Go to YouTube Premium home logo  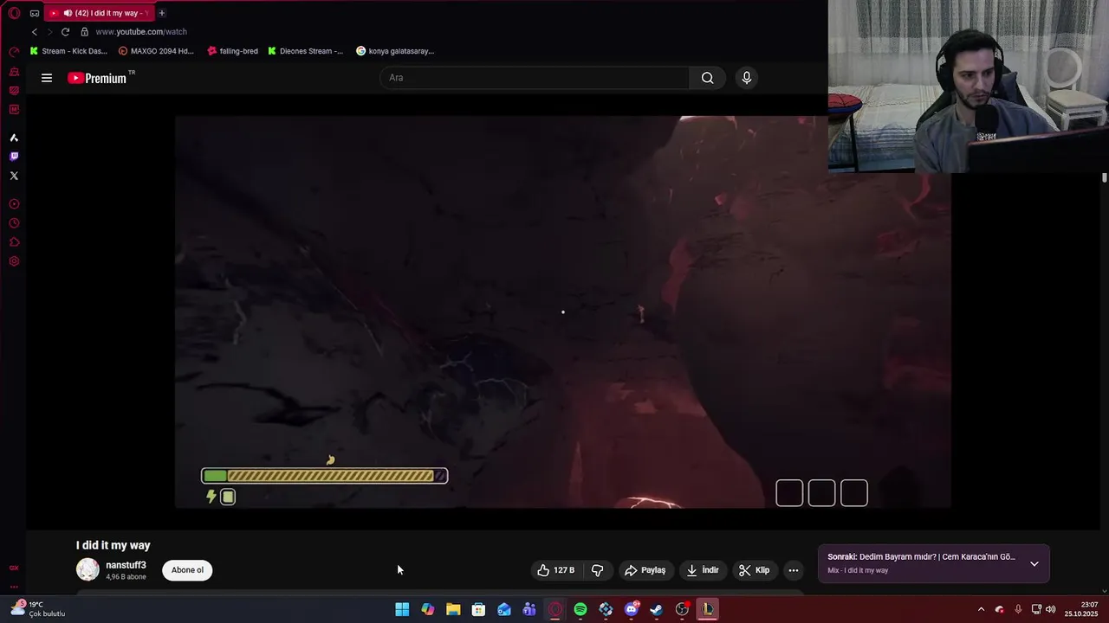[x=97, y=78]
